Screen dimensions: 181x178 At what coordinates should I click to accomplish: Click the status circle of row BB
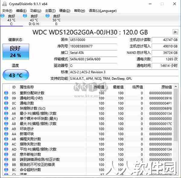coord(6,165)
